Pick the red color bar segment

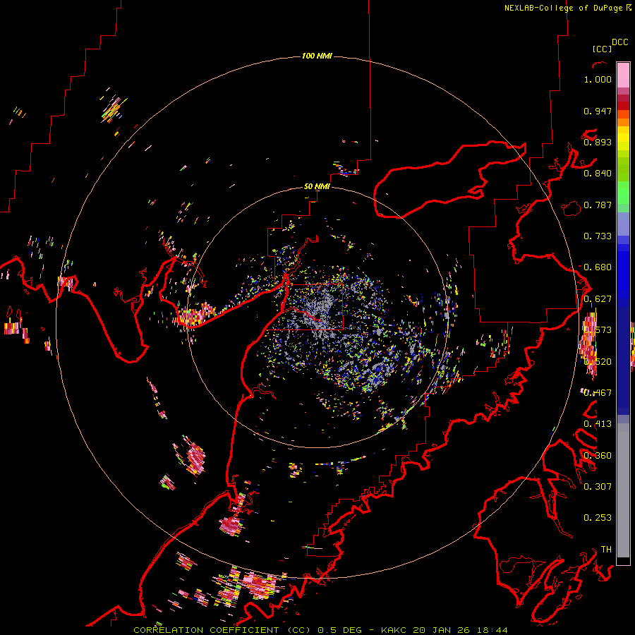coord(623,106)
